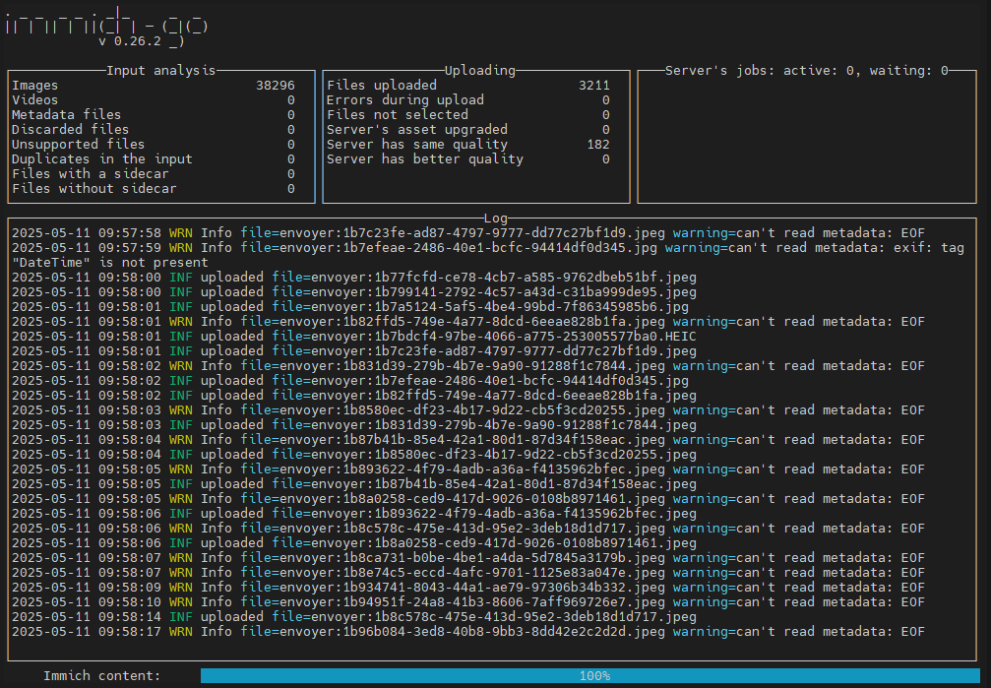Select uploaded log line for 1b7a5124 jpg

click(350, 307)
